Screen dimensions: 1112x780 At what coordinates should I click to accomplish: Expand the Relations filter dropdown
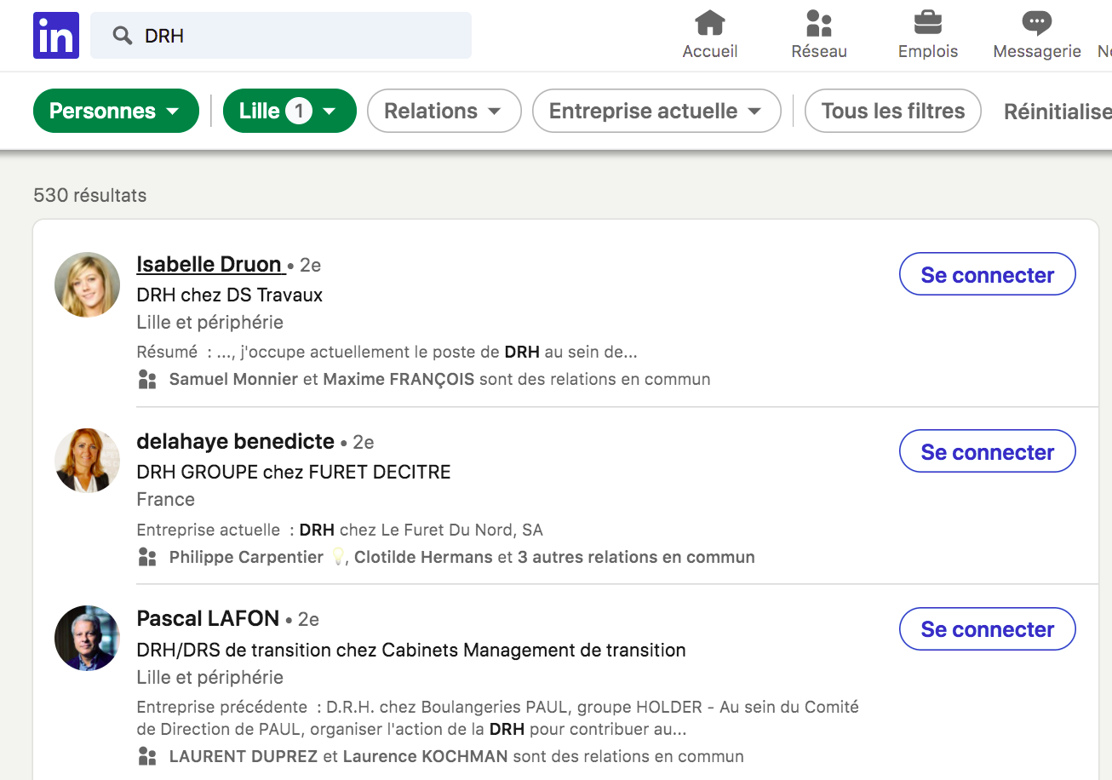(444, 111)
